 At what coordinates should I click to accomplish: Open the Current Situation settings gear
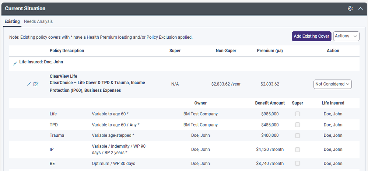tap(350, 8)
